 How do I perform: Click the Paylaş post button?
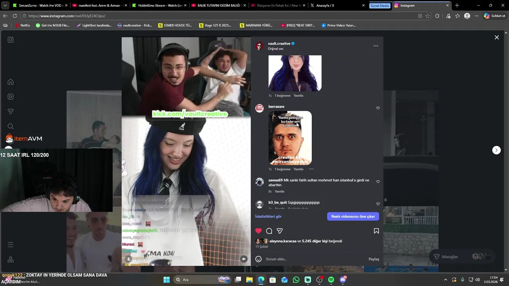click(x=374, y=259)
